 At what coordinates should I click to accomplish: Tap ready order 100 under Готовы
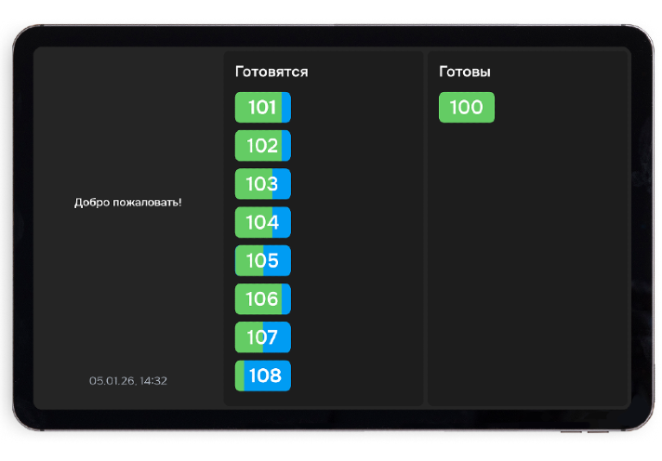point(466,108)
